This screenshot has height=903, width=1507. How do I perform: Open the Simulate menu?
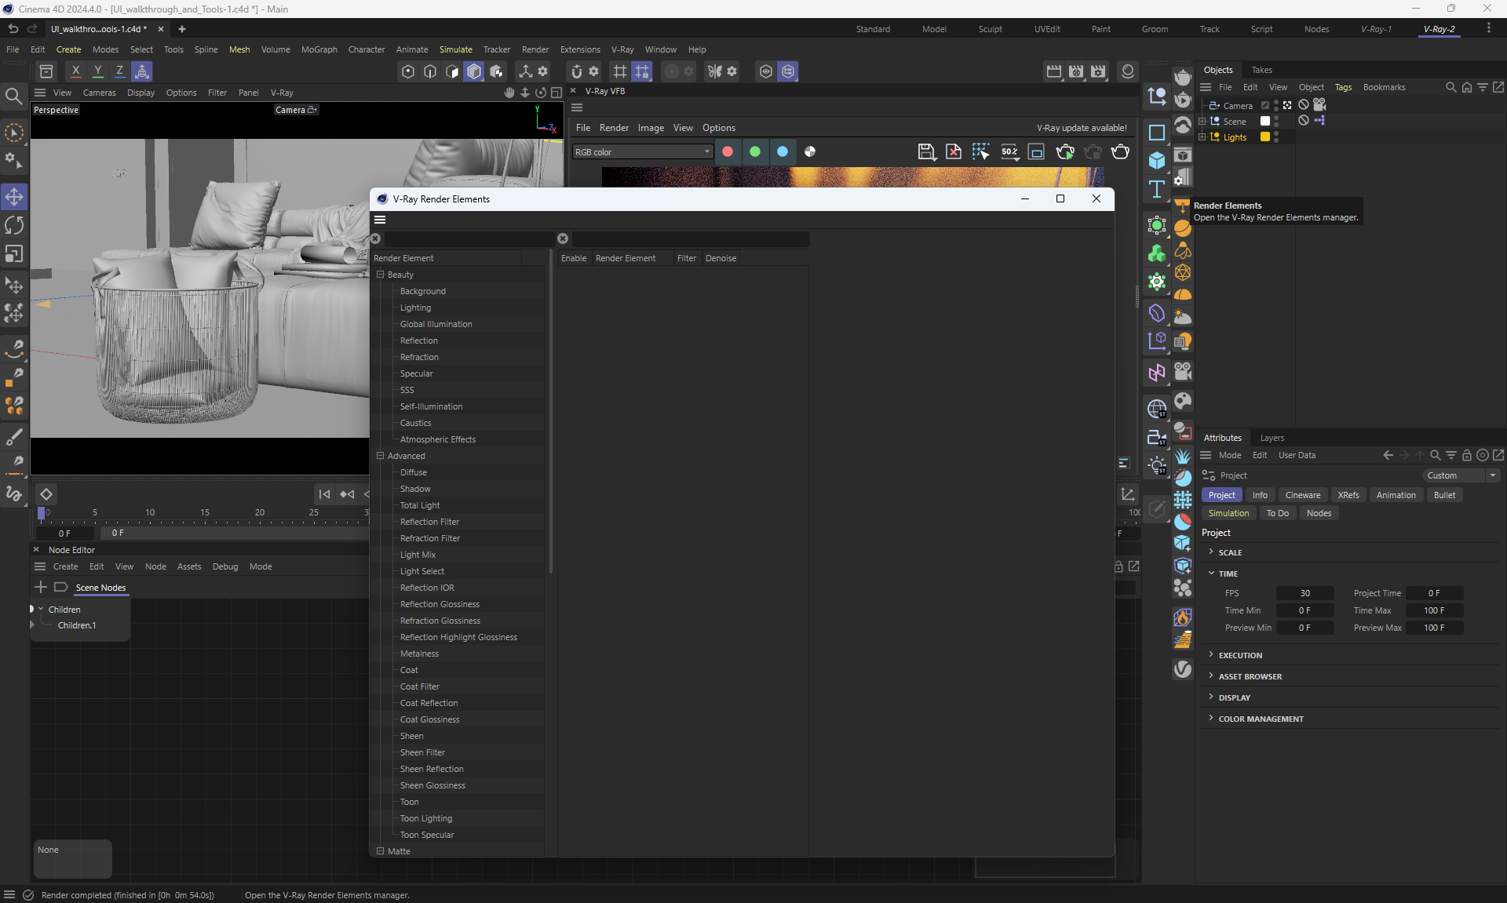(x=455, y=49)
